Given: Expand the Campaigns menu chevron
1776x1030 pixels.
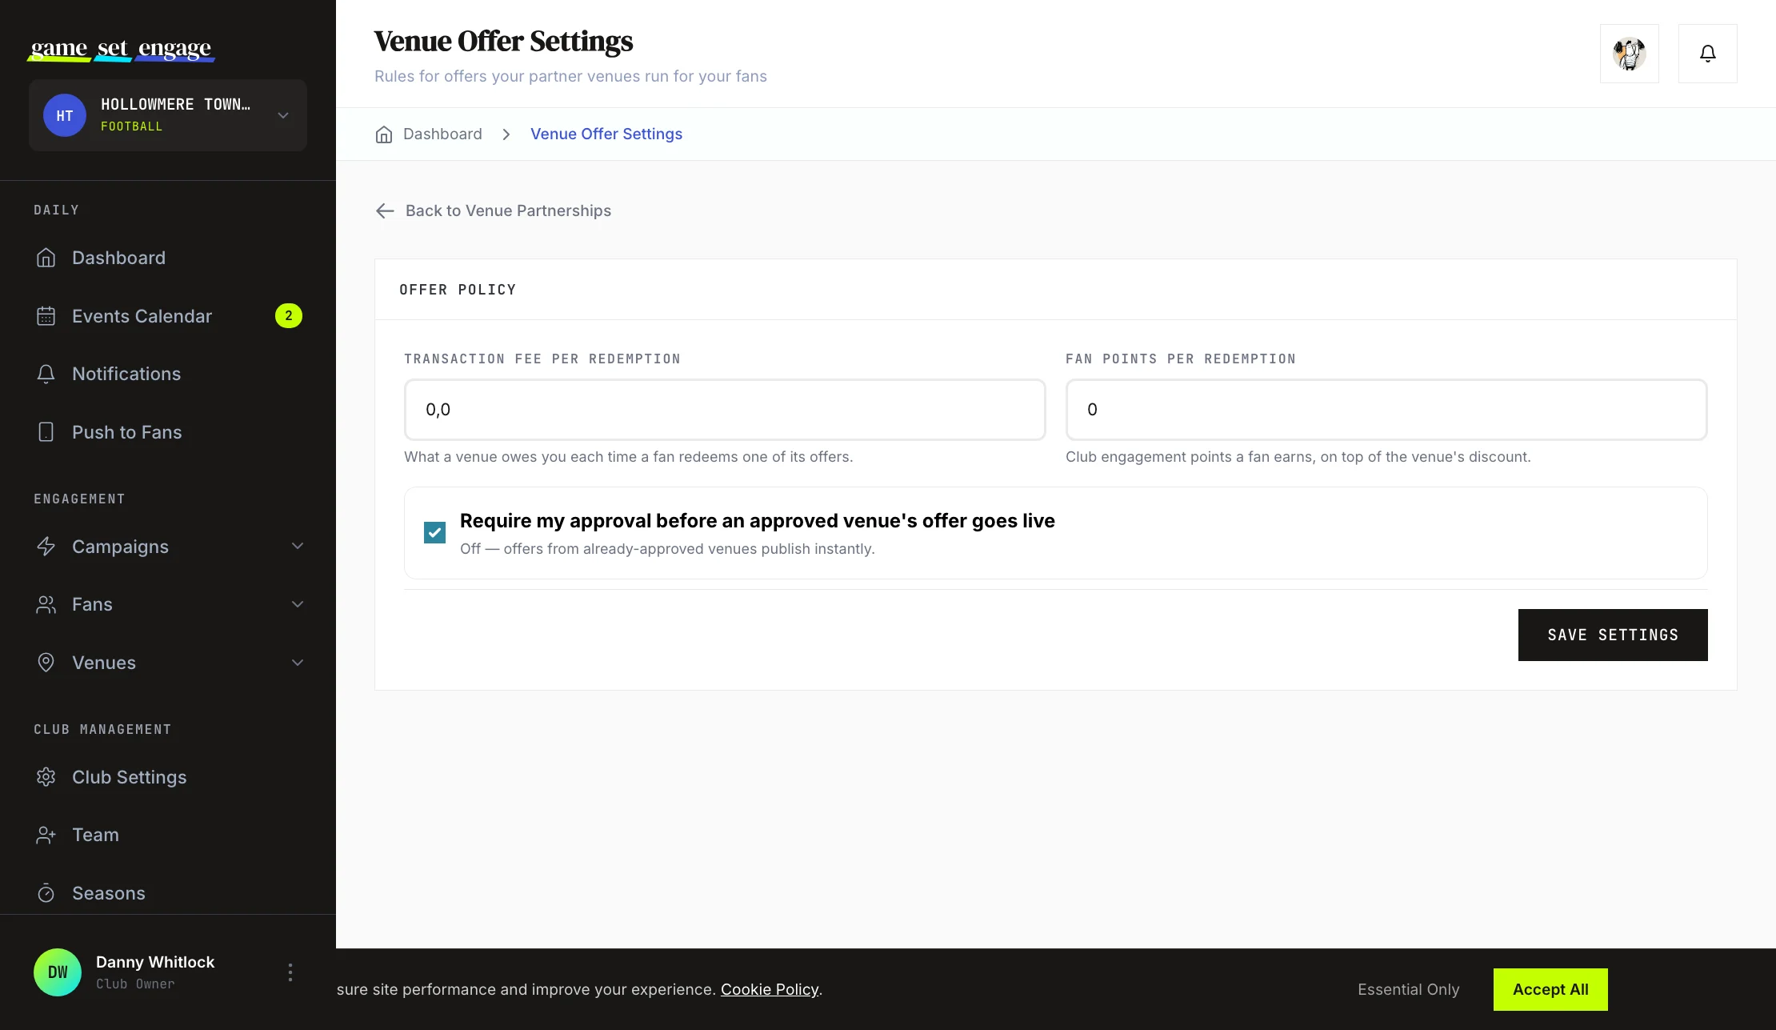Looking at the screenshot, I should coord(298,547).
